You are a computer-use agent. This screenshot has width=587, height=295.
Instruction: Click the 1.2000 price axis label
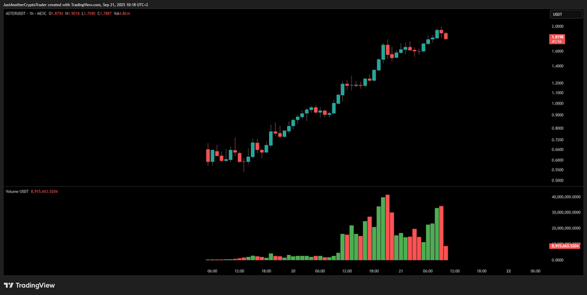click(557, 83)
